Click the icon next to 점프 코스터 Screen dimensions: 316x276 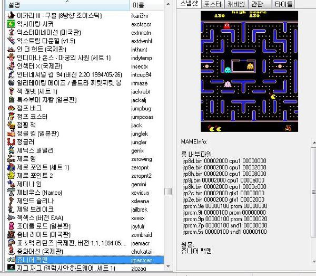(11, 117)
